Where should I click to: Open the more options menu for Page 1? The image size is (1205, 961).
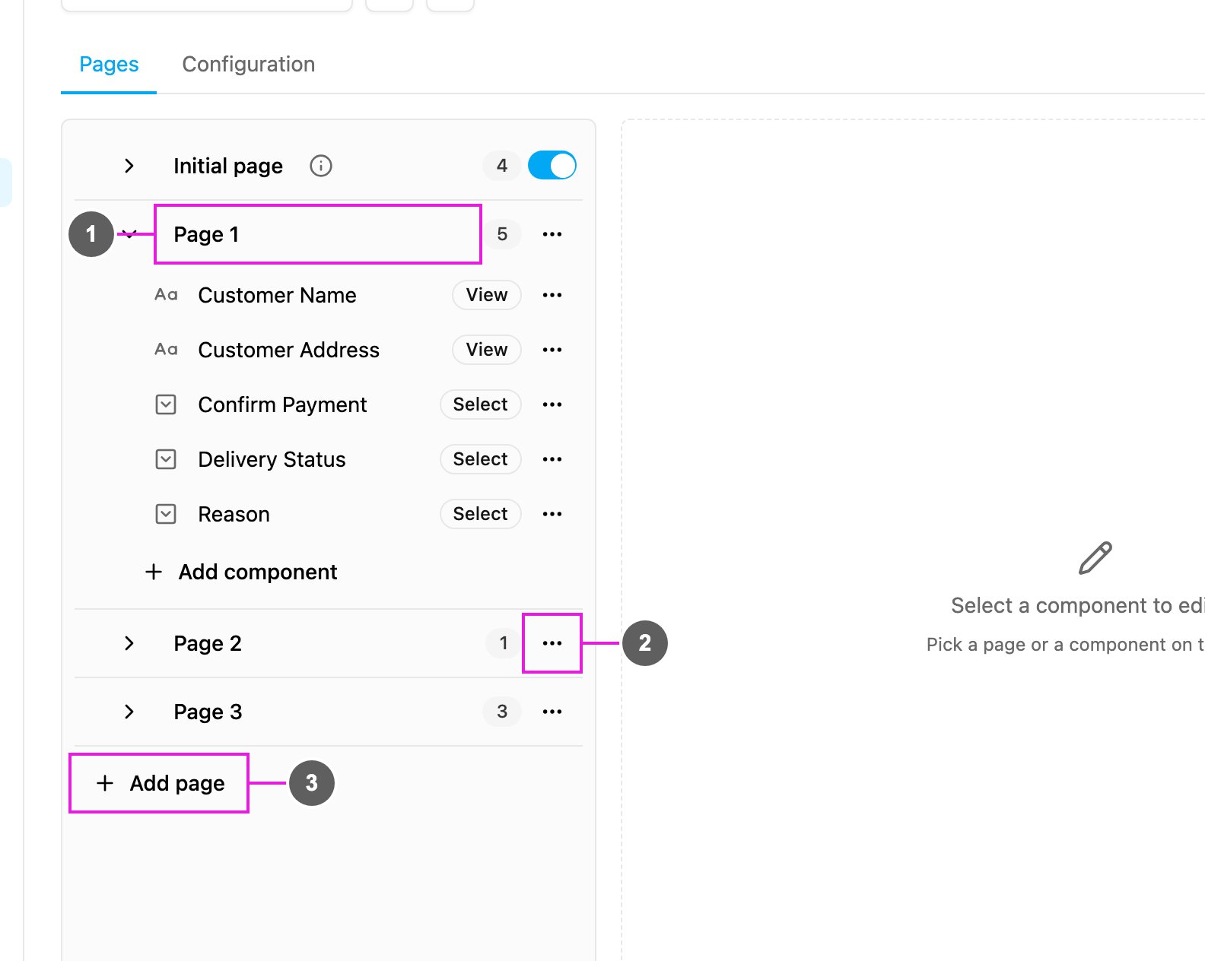point(552,234)
